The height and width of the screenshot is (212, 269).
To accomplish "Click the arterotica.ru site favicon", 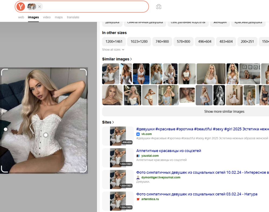I will point(138,199).
